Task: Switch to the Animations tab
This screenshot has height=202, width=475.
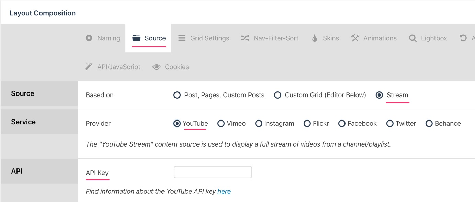Action: click(x=374, y=38)
